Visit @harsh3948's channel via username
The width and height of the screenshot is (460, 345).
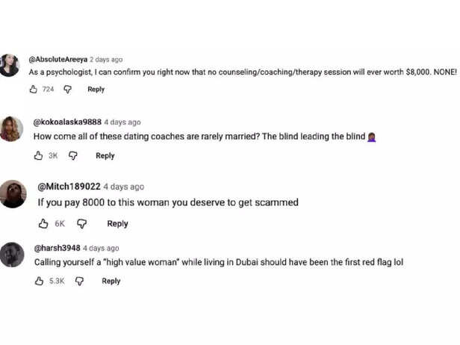pyautogui.click(x=57, y=248)
